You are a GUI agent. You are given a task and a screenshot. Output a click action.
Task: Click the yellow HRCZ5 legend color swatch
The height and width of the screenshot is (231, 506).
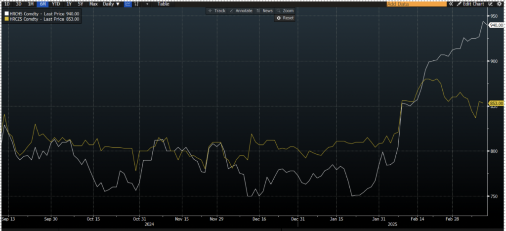(x=6, y=19)
